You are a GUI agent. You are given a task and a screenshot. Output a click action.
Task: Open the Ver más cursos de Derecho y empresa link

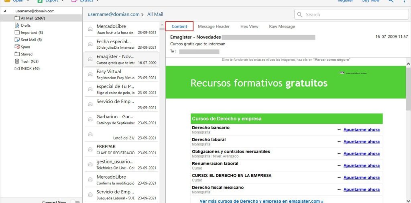click(261, 201)
